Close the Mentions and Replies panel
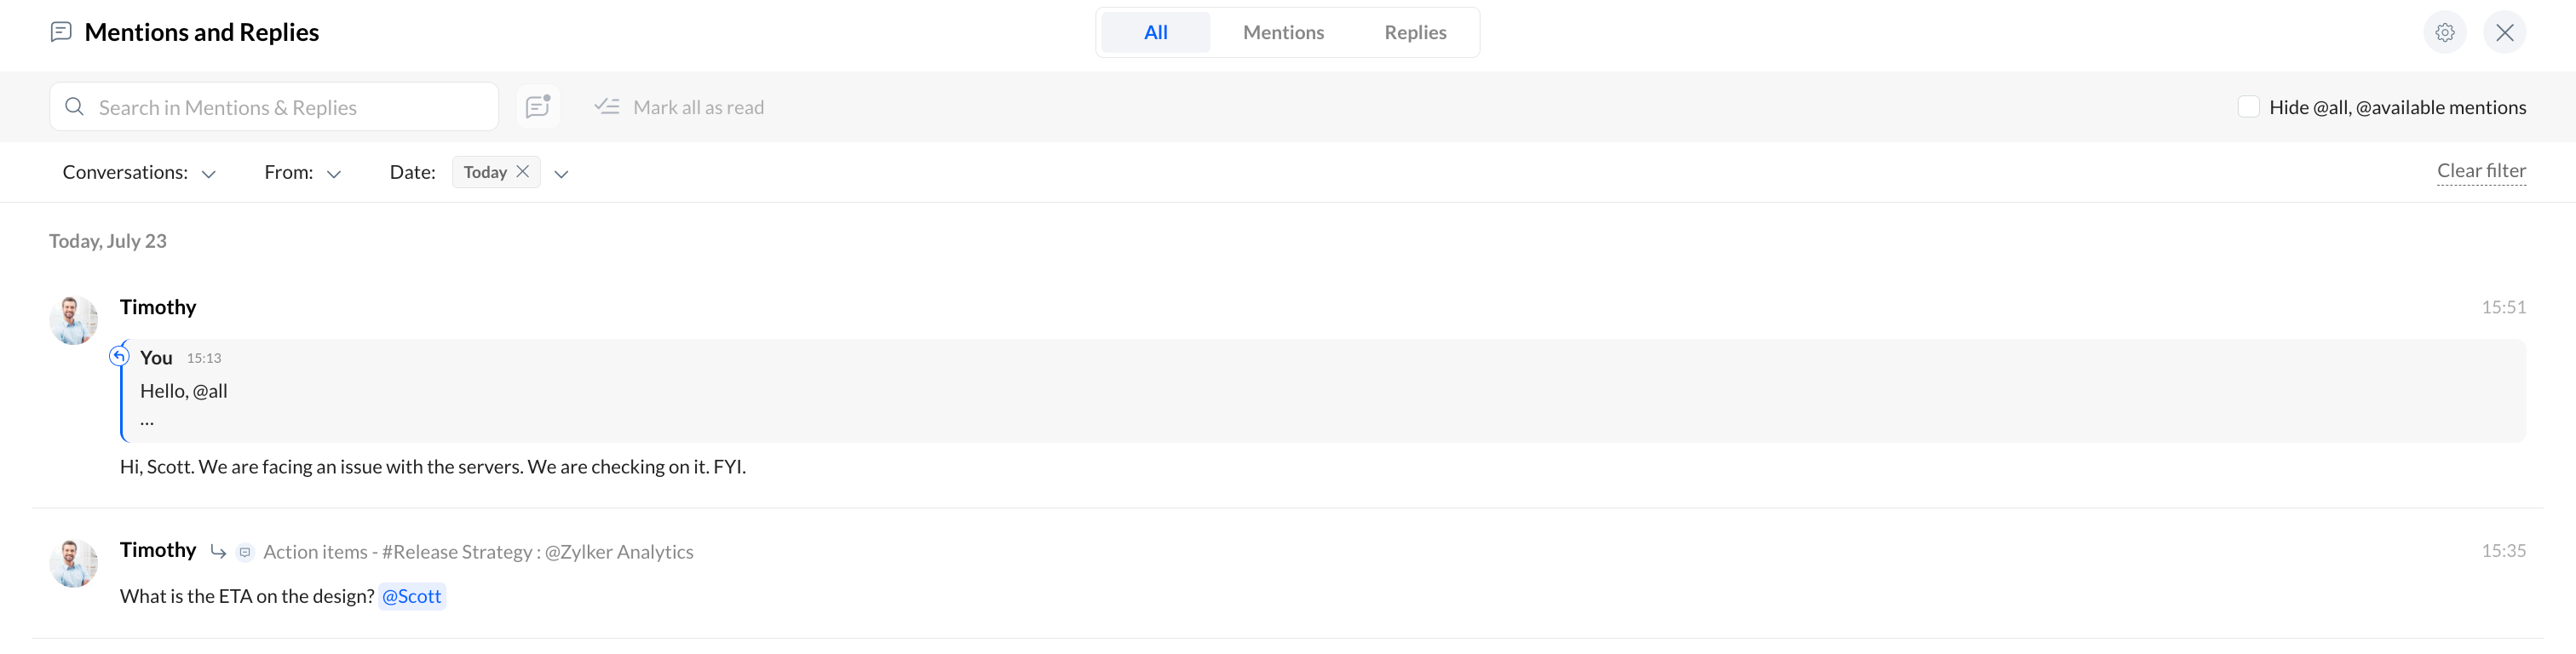Viewport: 2576px width, 654px height. click(2504, 33)
